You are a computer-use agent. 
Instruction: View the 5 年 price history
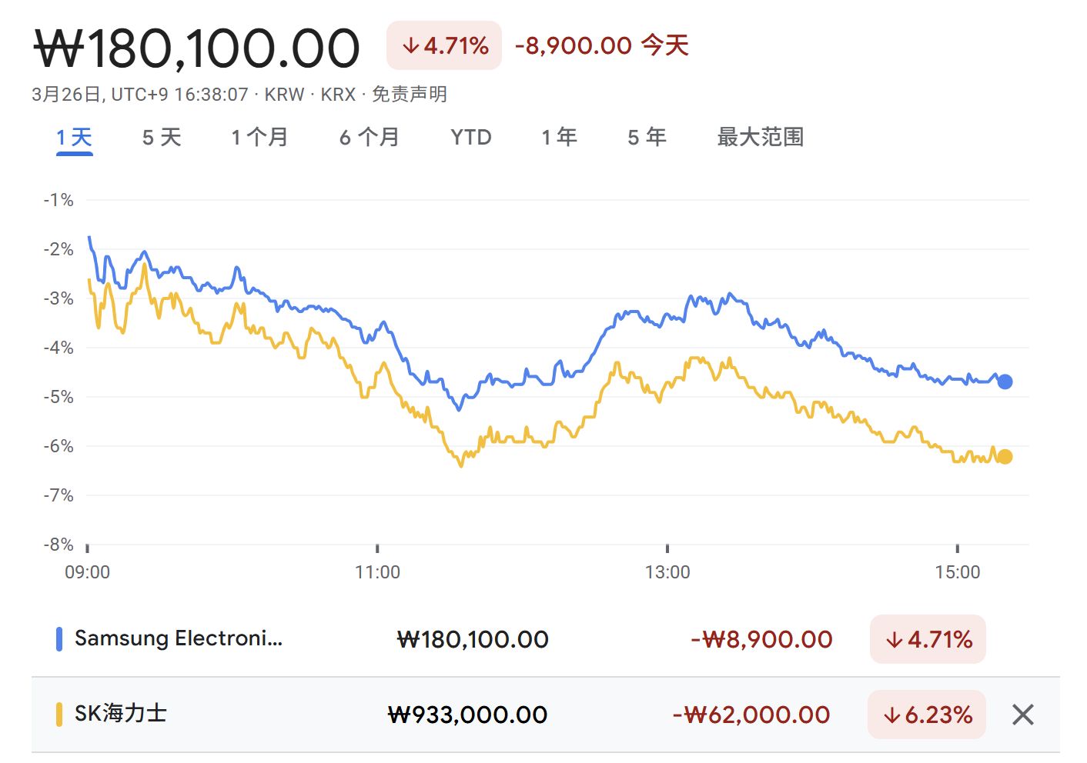647,138
